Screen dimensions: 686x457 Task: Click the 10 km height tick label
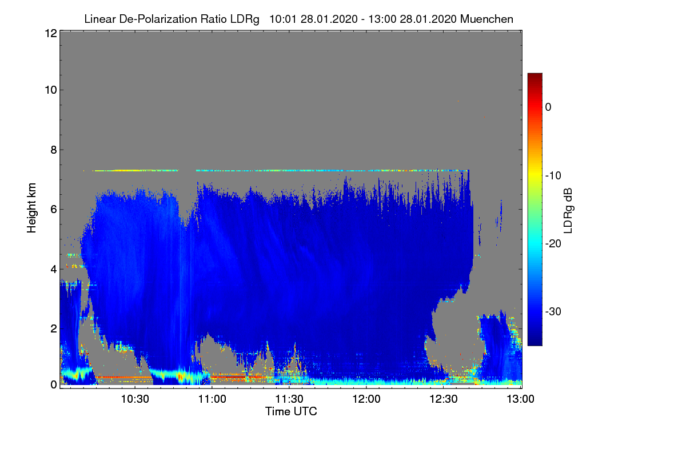50,90
